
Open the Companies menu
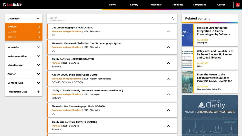[x=199, y=5]
